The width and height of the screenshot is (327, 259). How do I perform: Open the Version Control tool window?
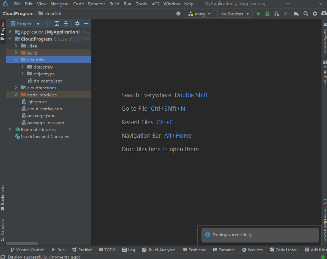[27, 250]
